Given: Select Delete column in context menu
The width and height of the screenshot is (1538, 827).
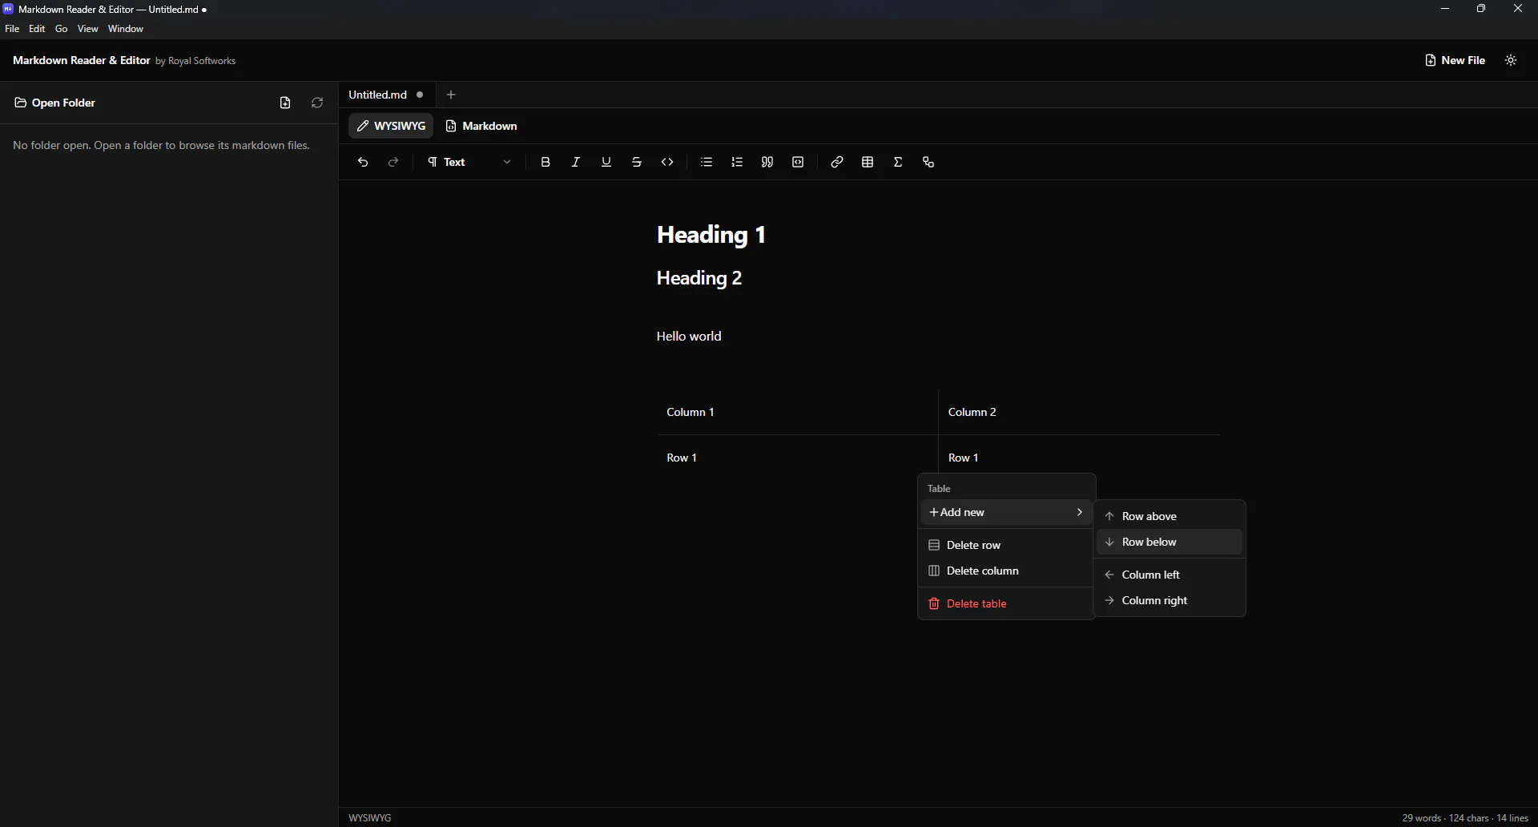Looking at the screenshot, I should 1006,571.
